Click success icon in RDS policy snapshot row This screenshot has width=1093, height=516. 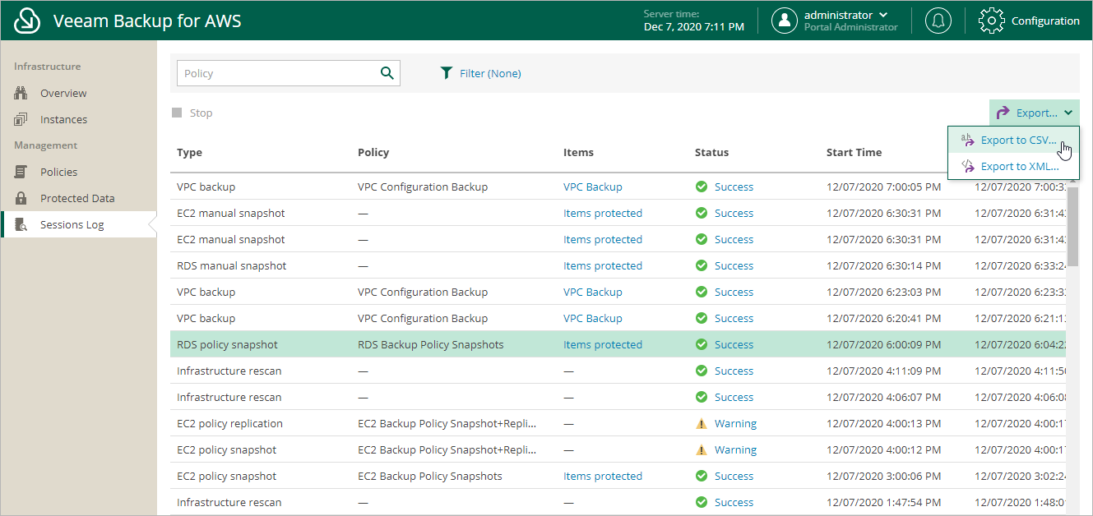(702, 344)
